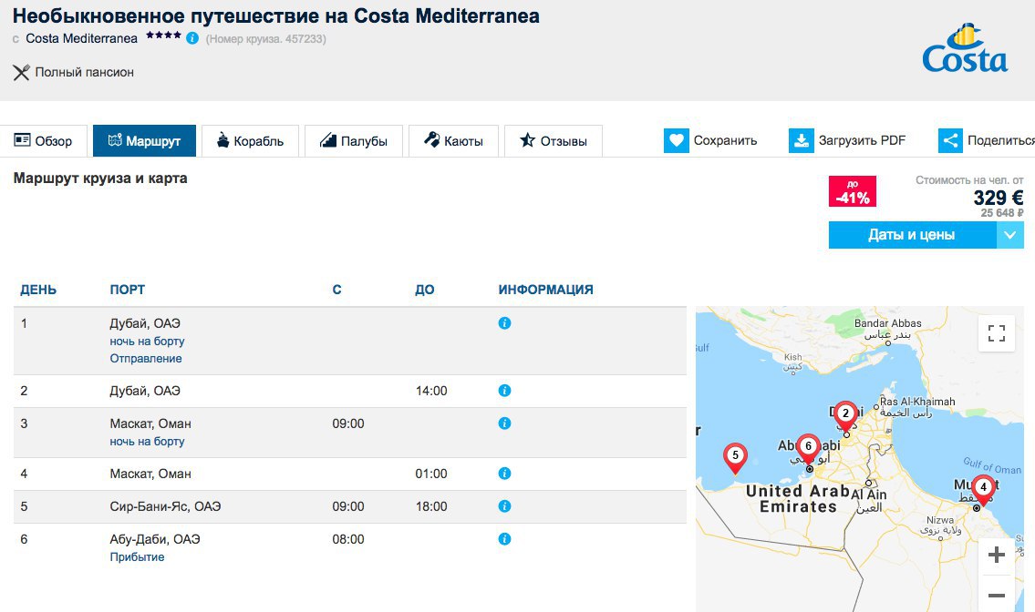Click the ИНФОРМАЦИЯ column header
This screenshot has height=612, width=1035.
546,290
